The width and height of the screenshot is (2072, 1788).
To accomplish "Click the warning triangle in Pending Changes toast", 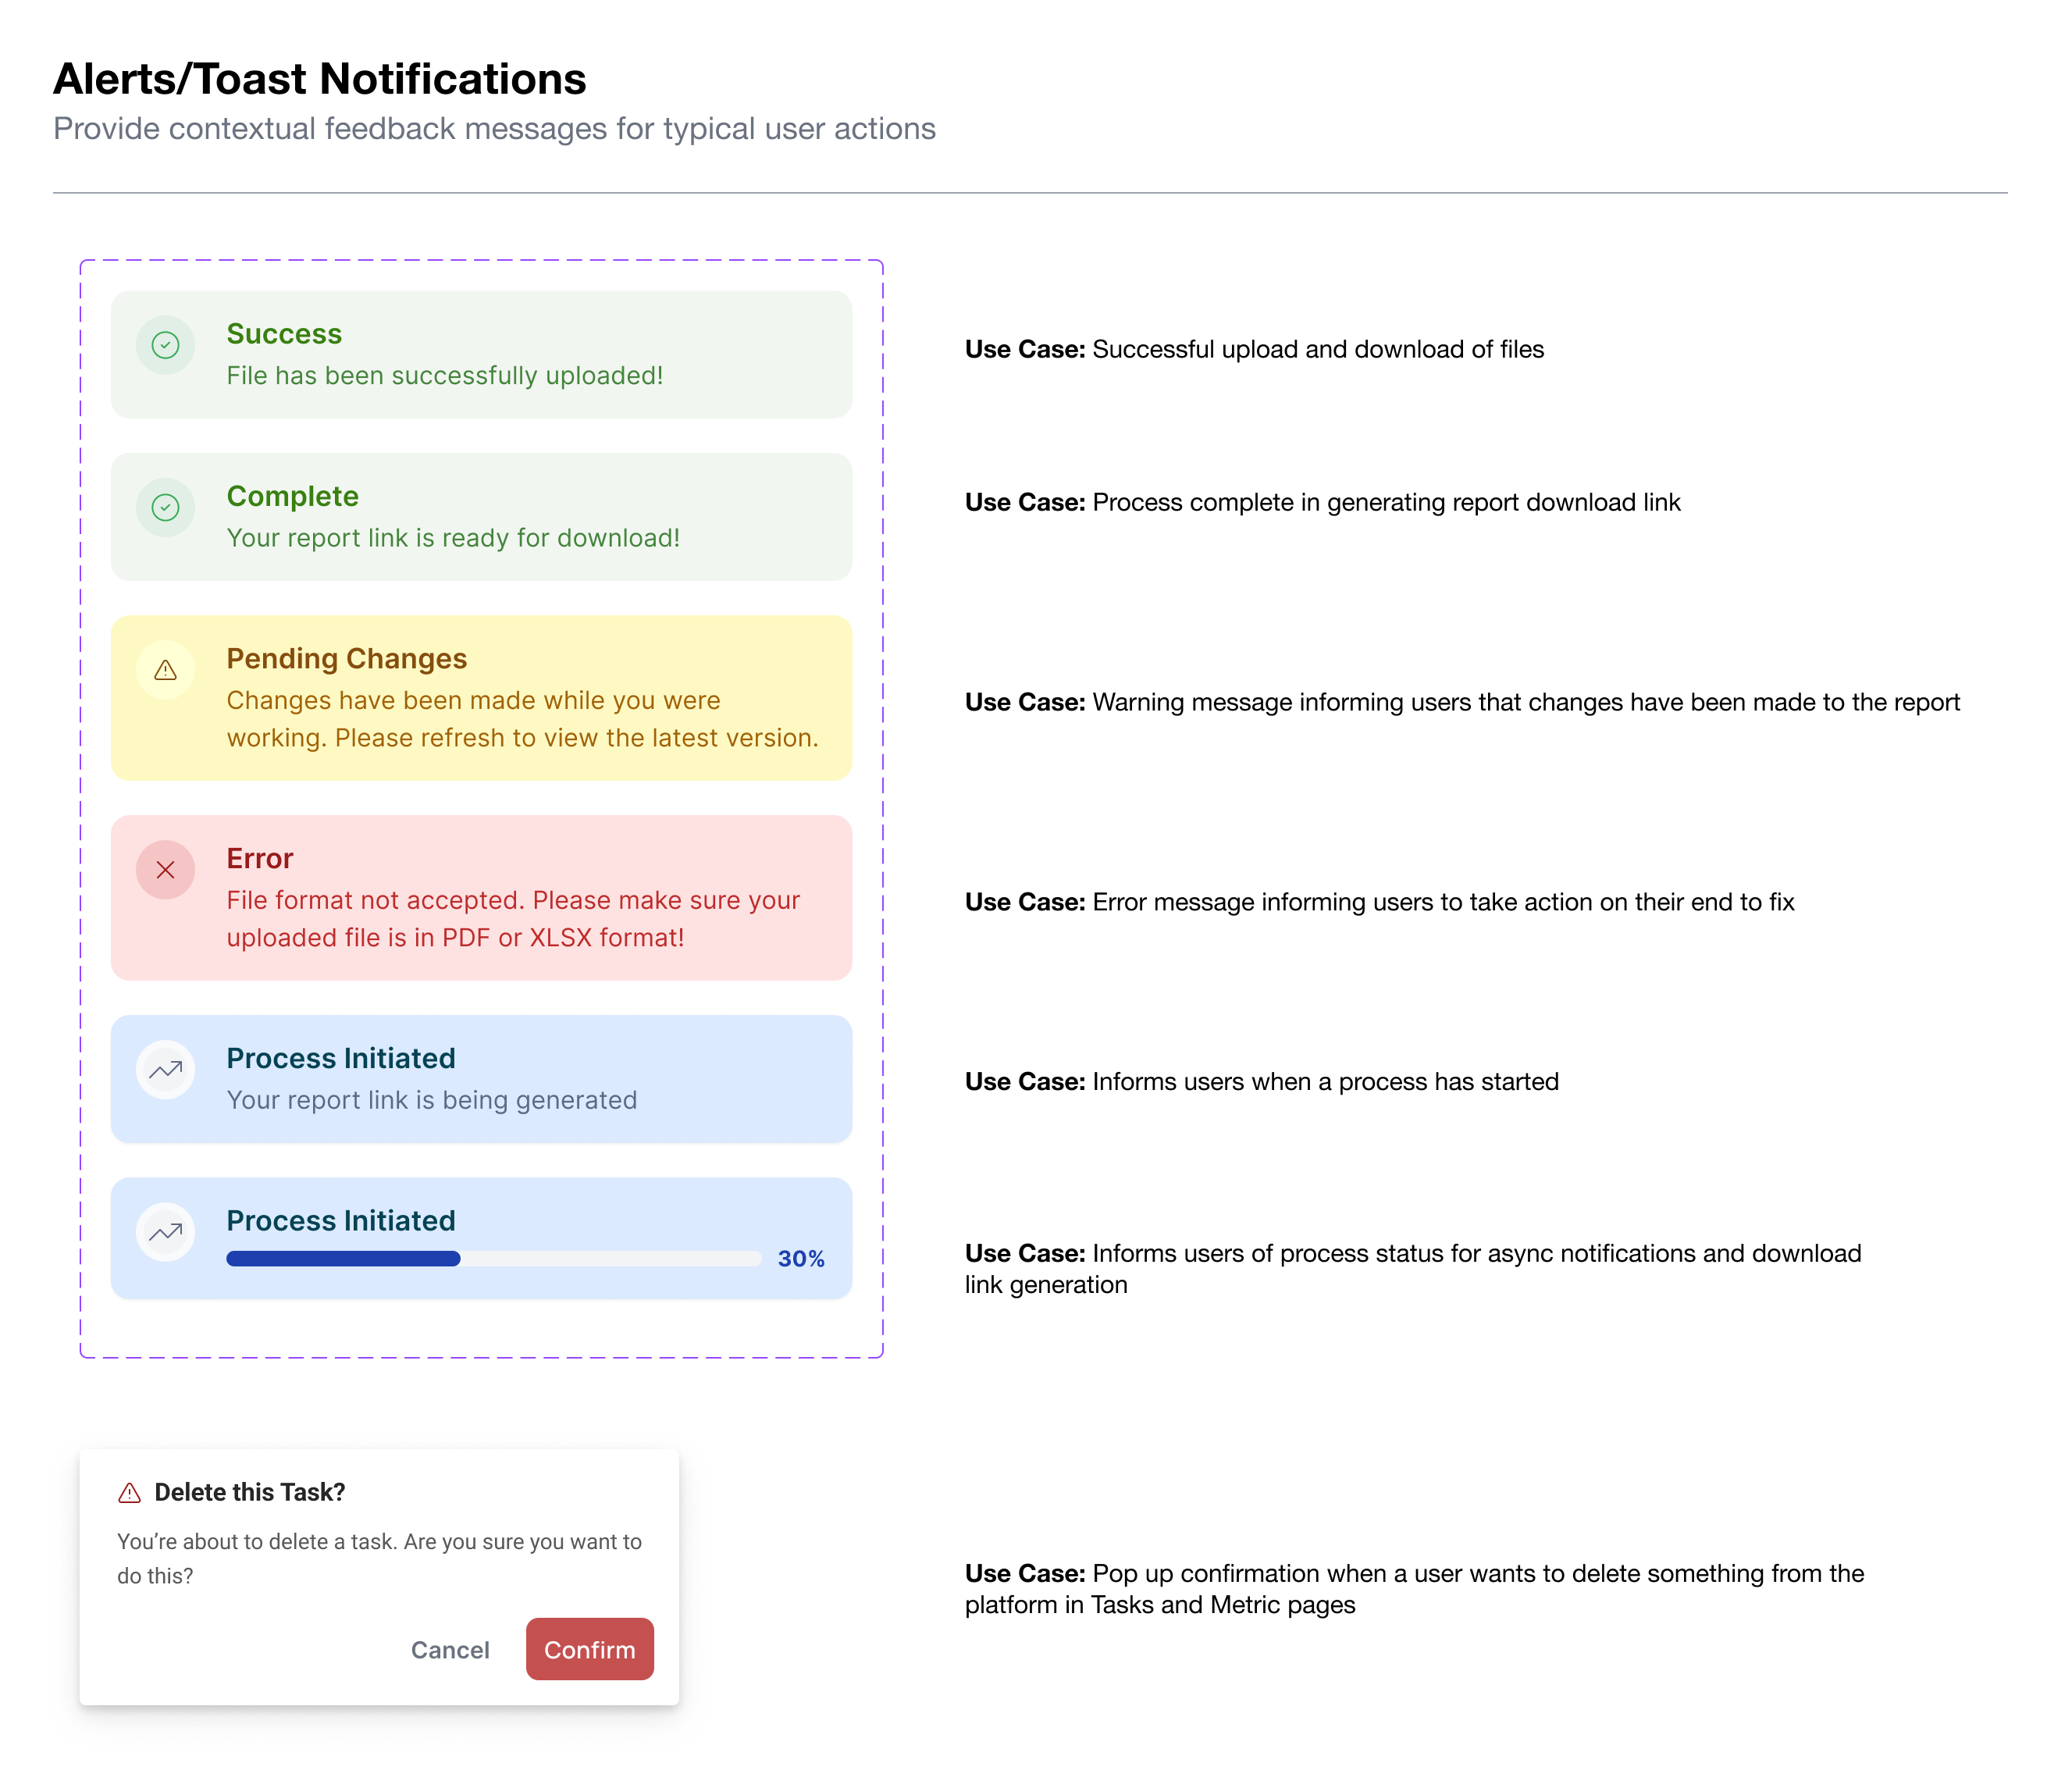I will coord(165,670).
